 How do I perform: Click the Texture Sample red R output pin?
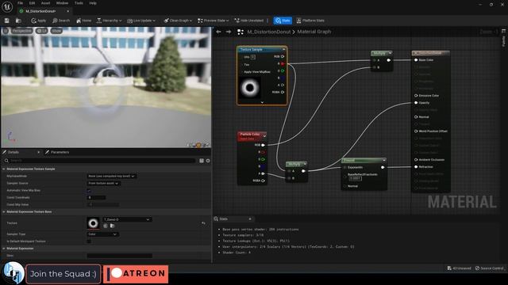(283, 63)
